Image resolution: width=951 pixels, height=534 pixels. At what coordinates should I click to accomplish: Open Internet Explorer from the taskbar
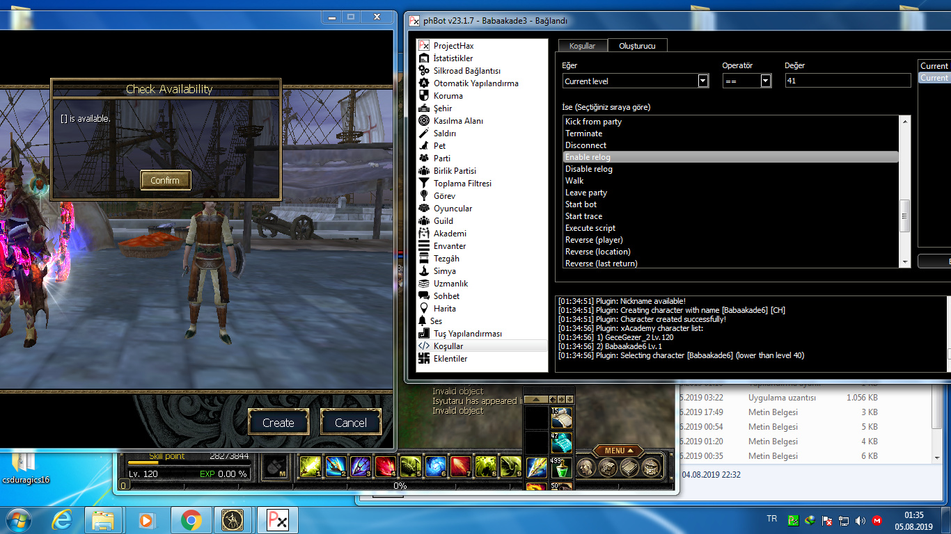coord(62,520)
